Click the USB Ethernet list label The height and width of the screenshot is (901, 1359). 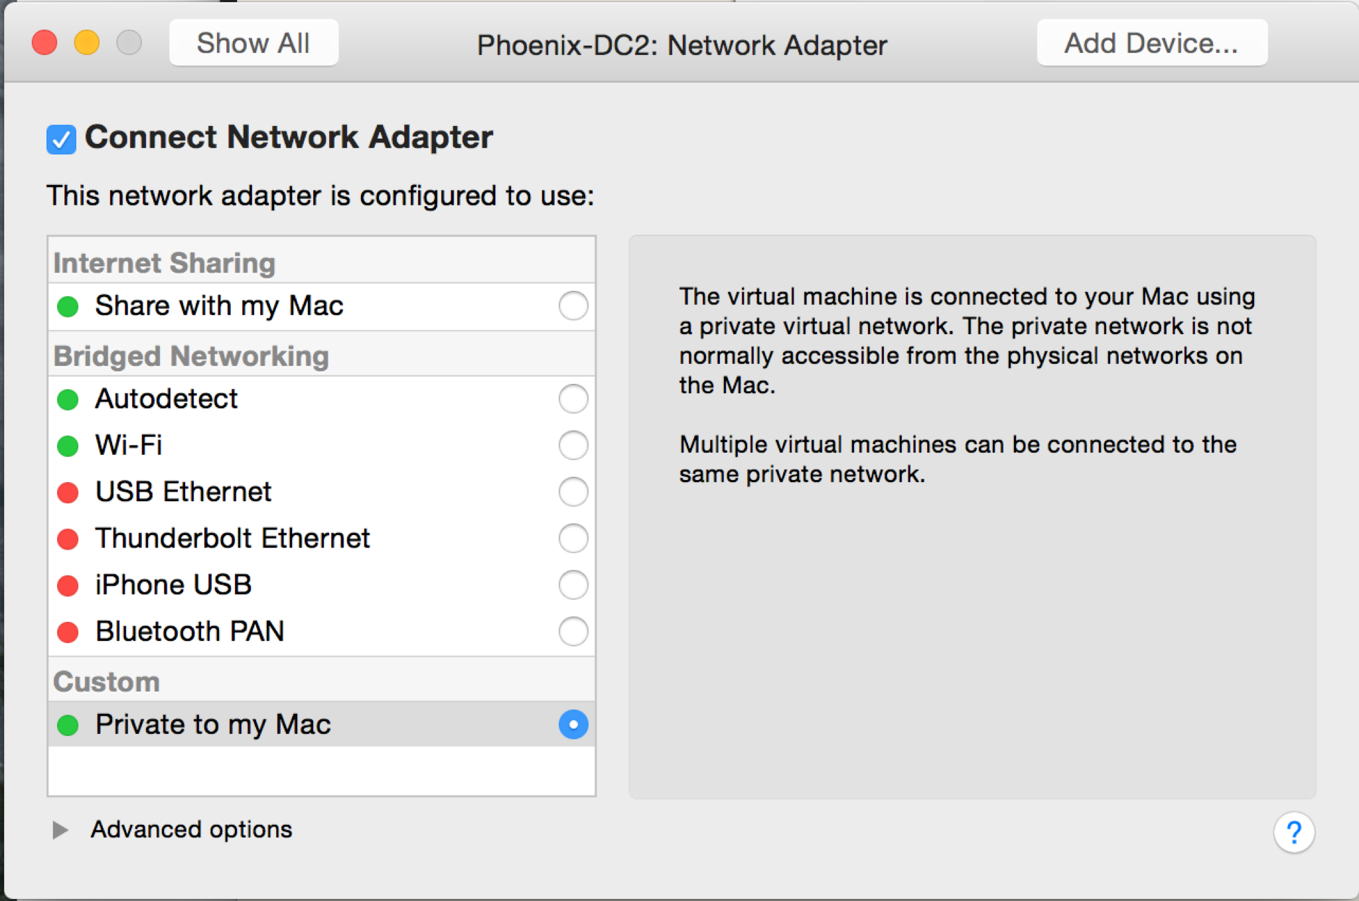point(183,492)
